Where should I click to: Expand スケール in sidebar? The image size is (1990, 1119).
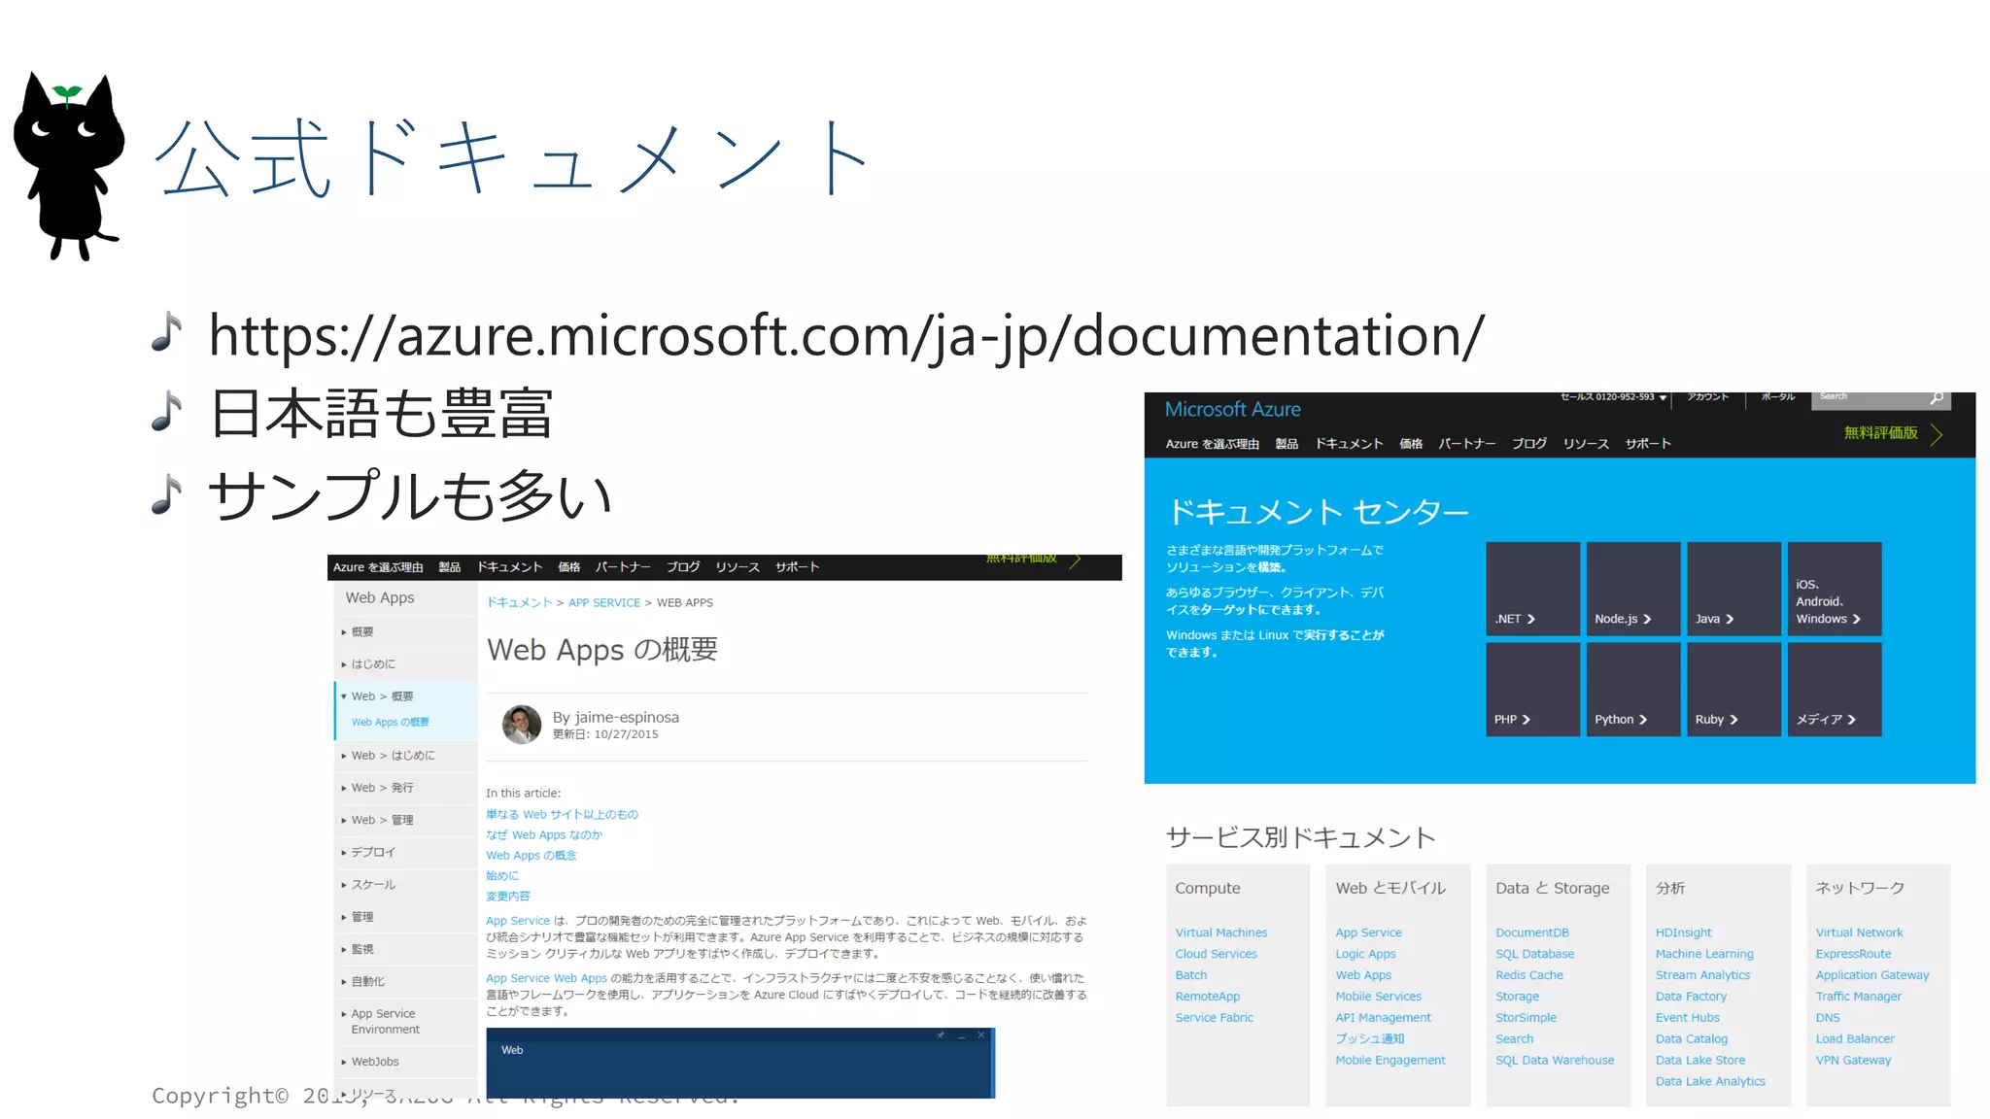405,885
